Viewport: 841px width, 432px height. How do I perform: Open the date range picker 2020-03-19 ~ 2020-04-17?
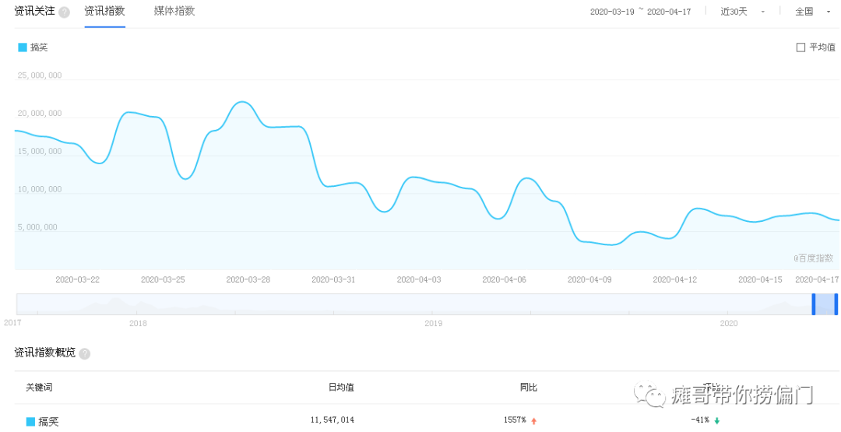point(640,12)
